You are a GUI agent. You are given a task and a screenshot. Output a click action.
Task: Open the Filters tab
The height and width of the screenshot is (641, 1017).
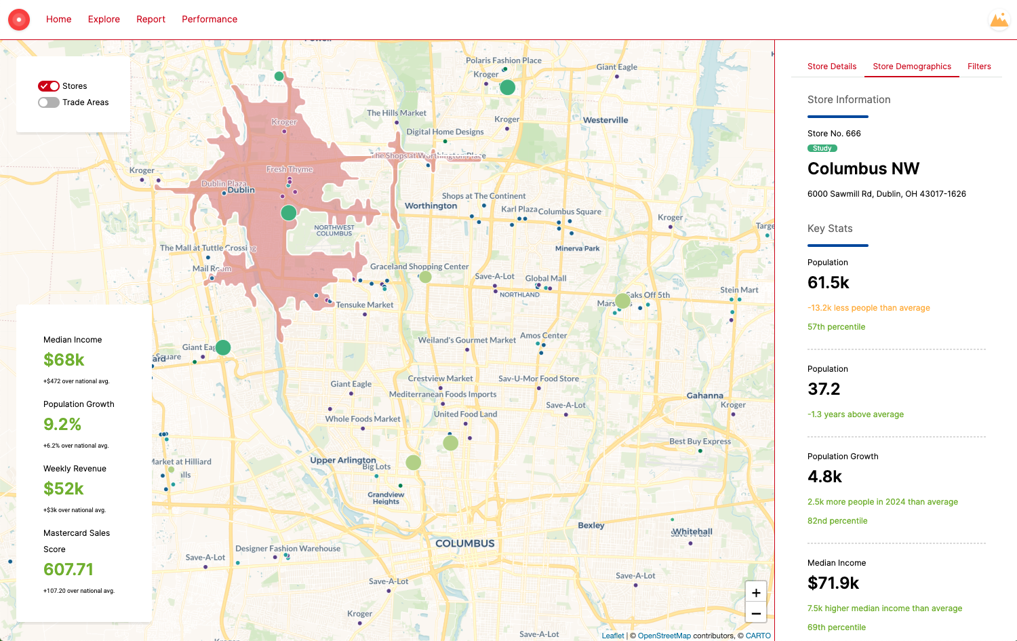979,66
